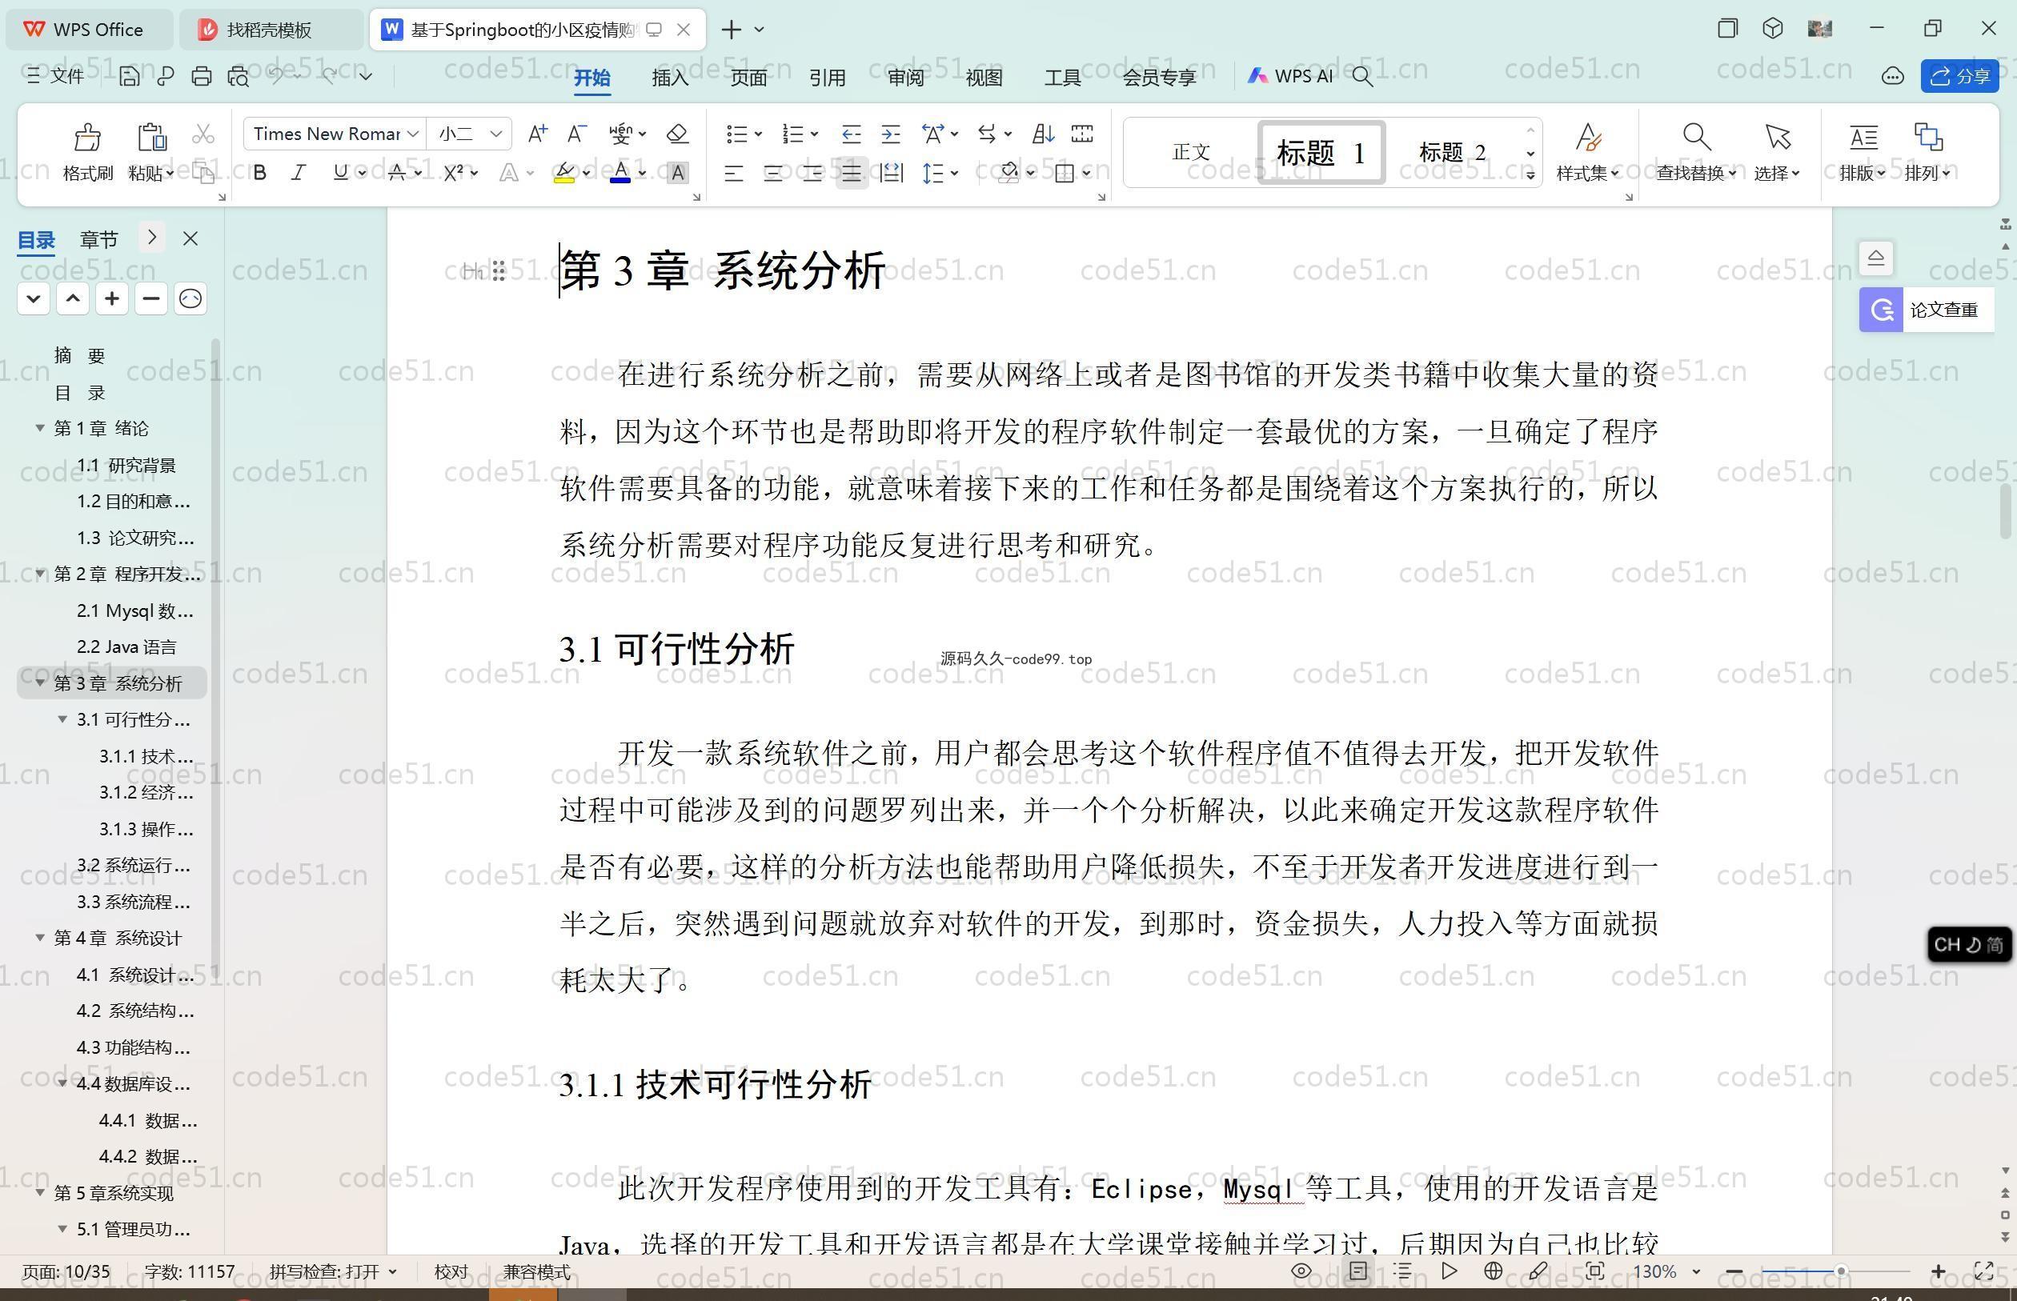Click the Clear Formatting eraser icon

[678, 134]
